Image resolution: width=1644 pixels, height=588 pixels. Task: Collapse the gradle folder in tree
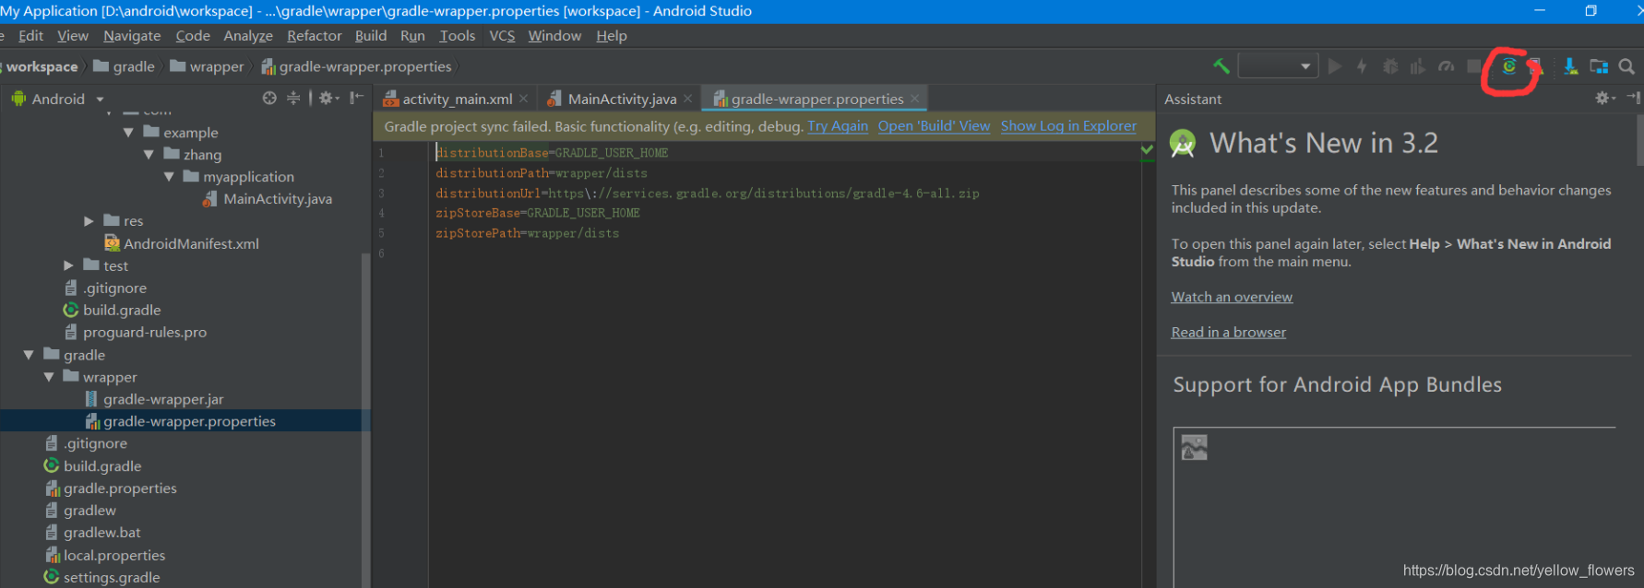(29, 355)
